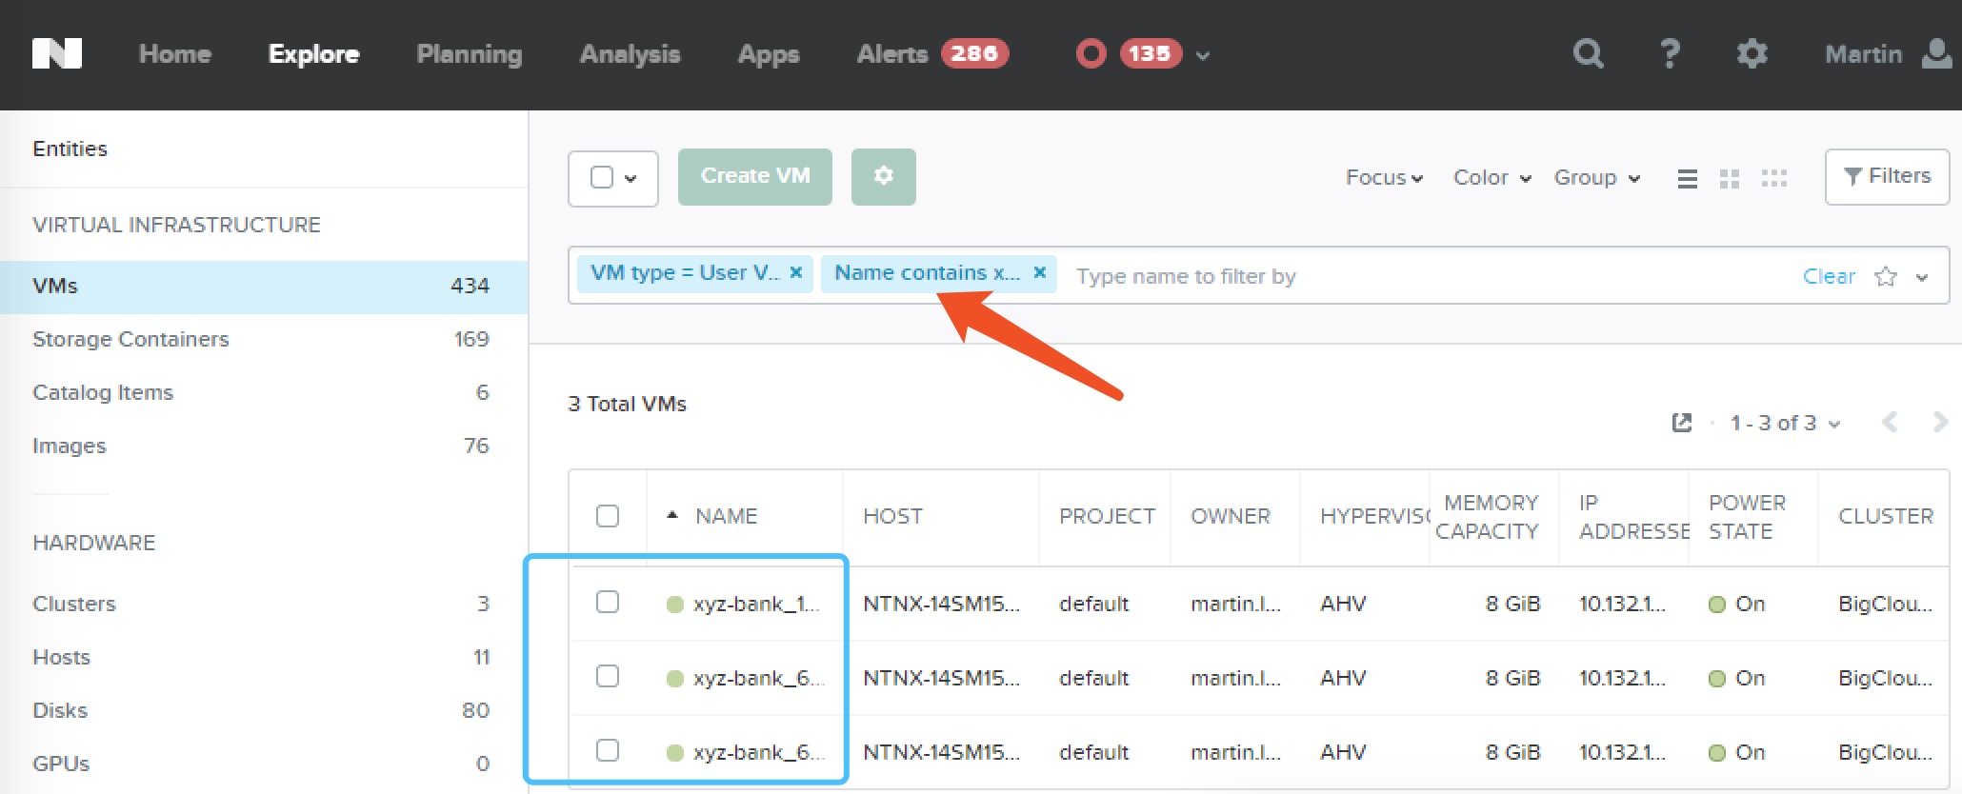Open the Analysis menu

click(x=630, y=54)
